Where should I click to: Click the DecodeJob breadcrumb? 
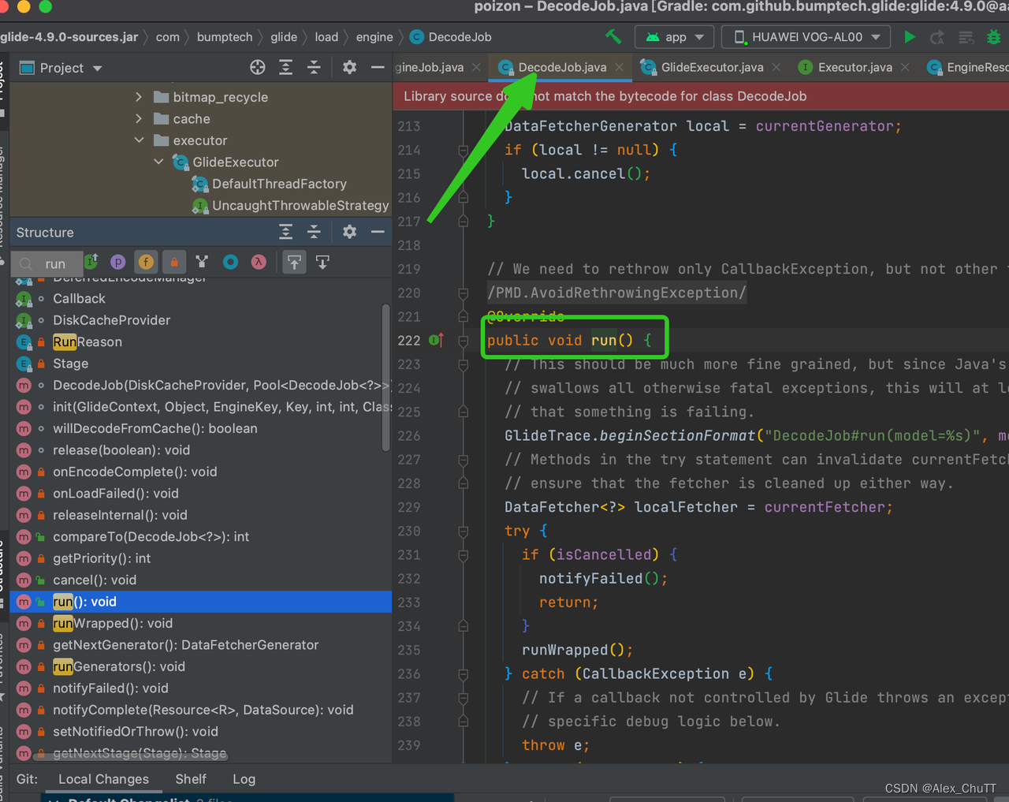[x=451, y=37]
